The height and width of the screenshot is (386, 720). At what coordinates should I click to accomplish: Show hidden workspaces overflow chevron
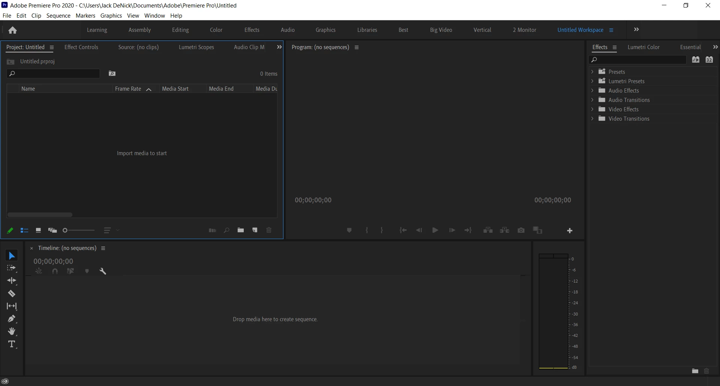tap(636, 30)
